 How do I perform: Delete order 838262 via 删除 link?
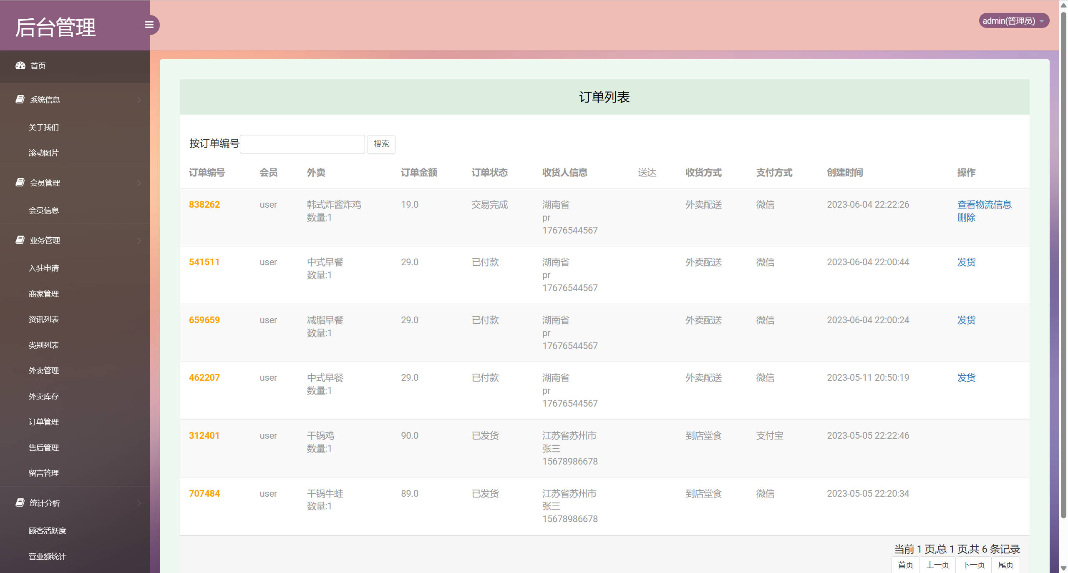tap(966, 217)
